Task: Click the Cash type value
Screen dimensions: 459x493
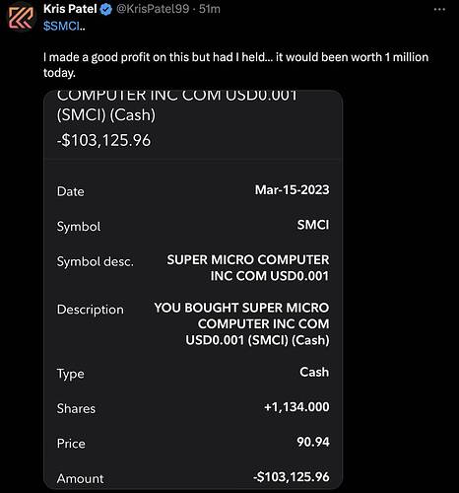Action: tap(314, 372)
